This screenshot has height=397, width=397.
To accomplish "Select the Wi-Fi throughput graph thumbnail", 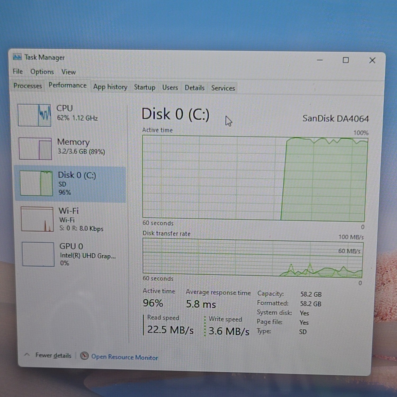I will click(x=37, y=219).
